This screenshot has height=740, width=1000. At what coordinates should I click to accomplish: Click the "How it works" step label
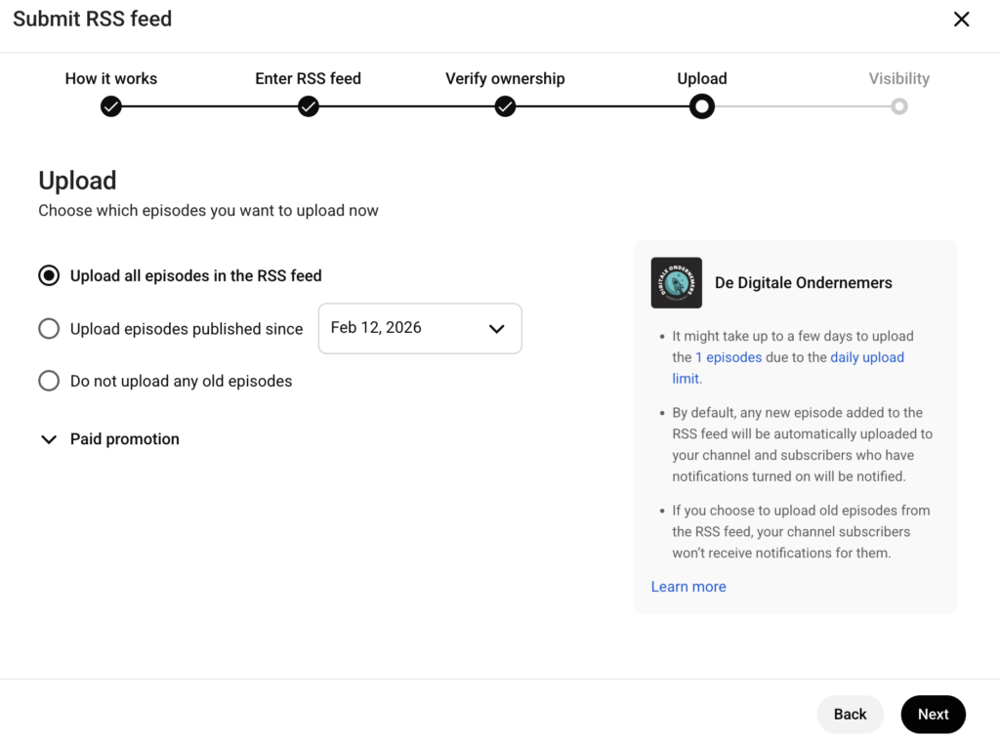[x=110, y=78]
